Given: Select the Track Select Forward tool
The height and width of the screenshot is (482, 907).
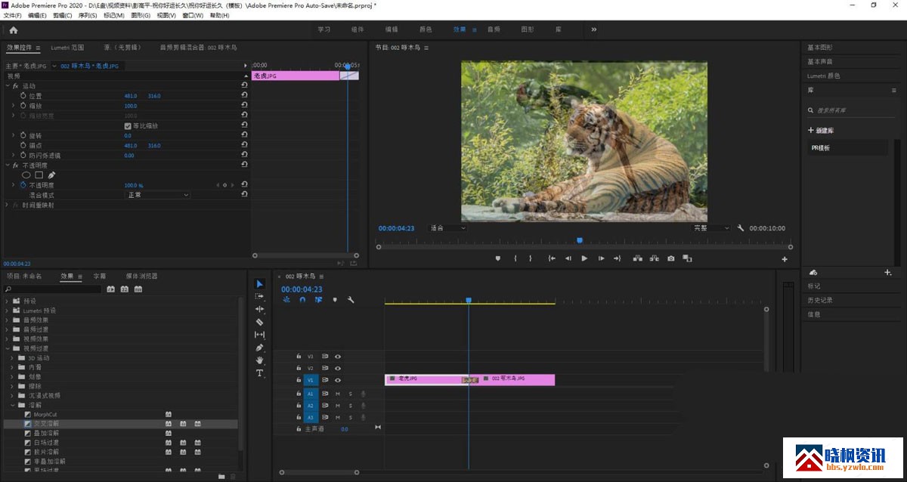Looking at the screenshot, I should pos(260,296).
